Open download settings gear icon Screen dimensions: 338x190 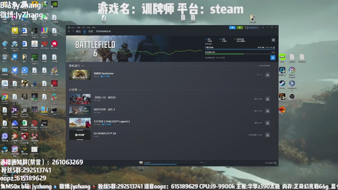pos(273,40)
